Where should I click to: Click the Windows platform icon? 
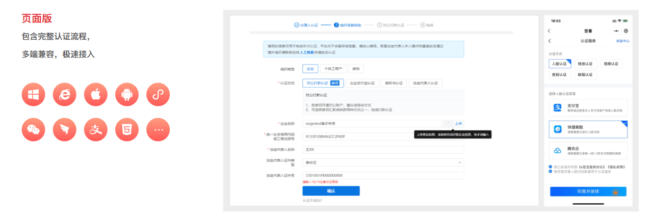pyautogui.click(x=34, y=95)
